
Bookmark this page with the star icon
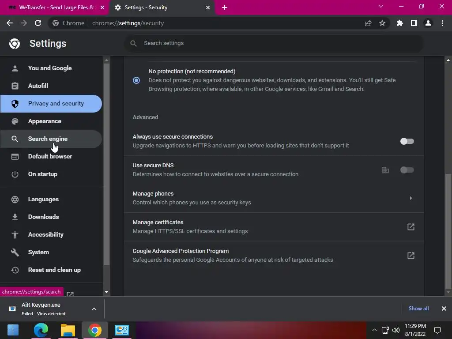pyautogui.click(x=382, y=23)
